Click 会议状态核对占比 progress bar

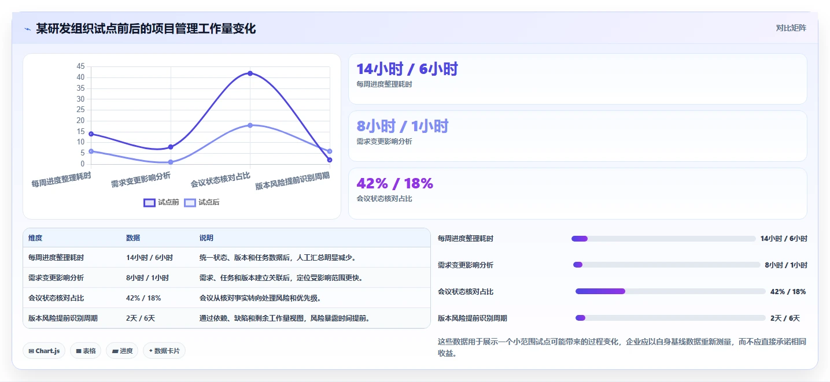tap(670, 292)
